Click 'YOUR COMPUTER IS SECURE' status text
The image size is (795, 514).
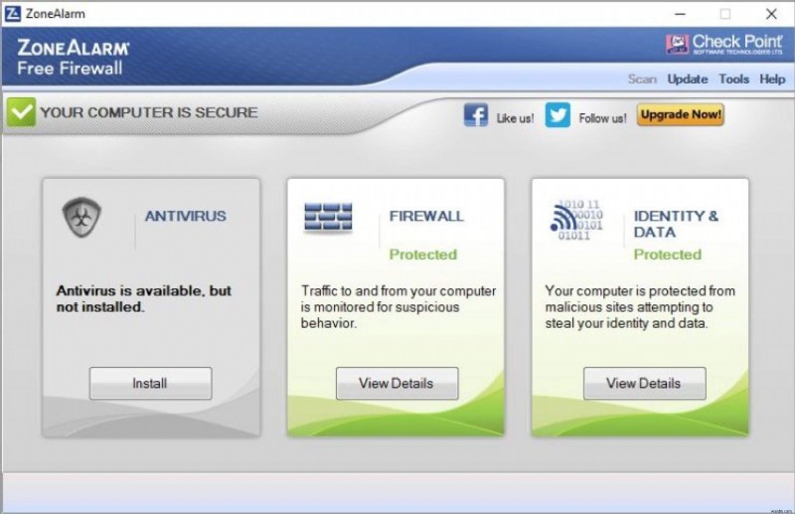tap(149, 112)
